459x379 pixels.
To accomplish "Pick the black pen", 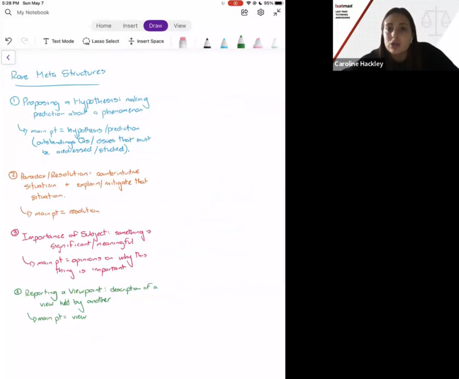I will [x=207, y=42].
